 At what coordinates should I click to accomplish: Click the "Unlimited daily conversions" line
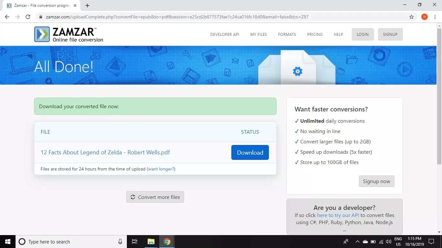click(x=332, y=121)
